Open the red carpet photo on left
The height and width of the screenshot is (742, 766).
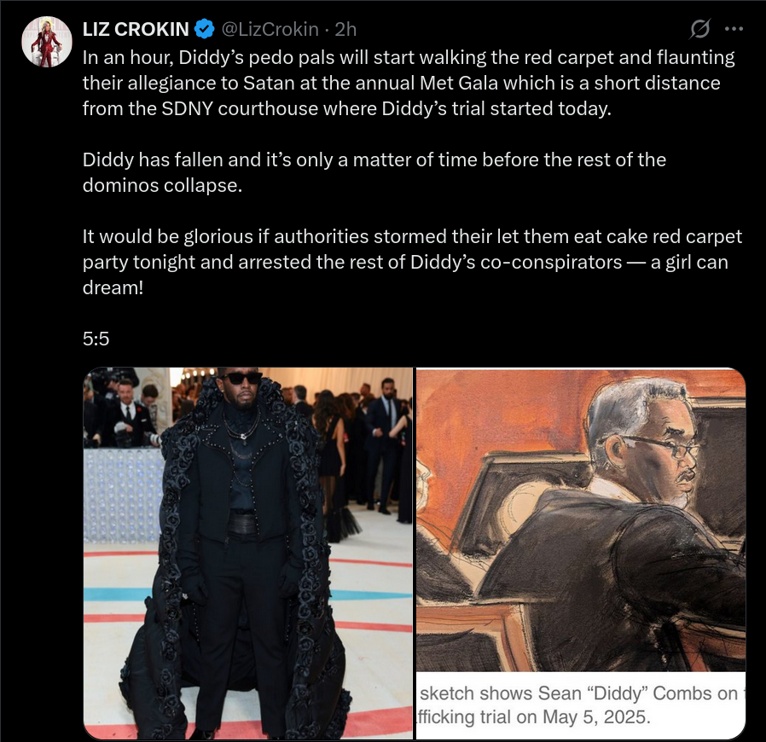pos(248,553)
